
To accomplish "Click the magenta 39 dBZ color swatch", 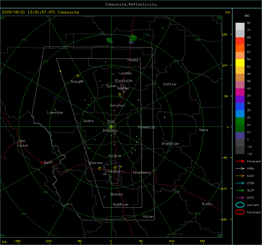I will (240, 92).
